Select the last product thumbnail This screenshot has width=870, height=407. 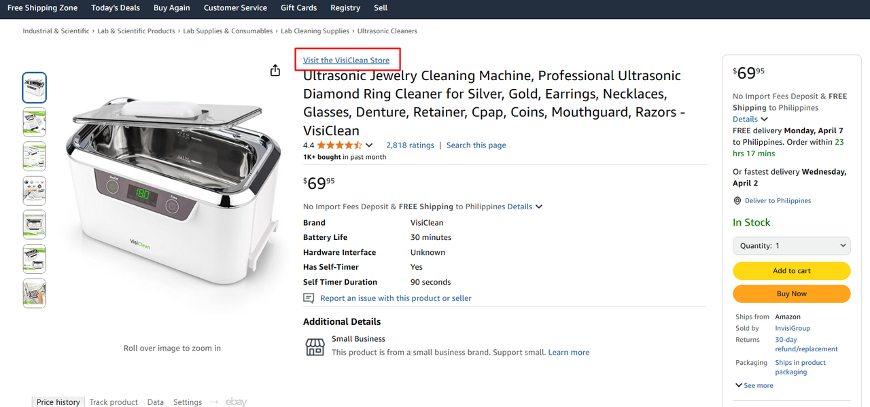click(x=35, y=294)
